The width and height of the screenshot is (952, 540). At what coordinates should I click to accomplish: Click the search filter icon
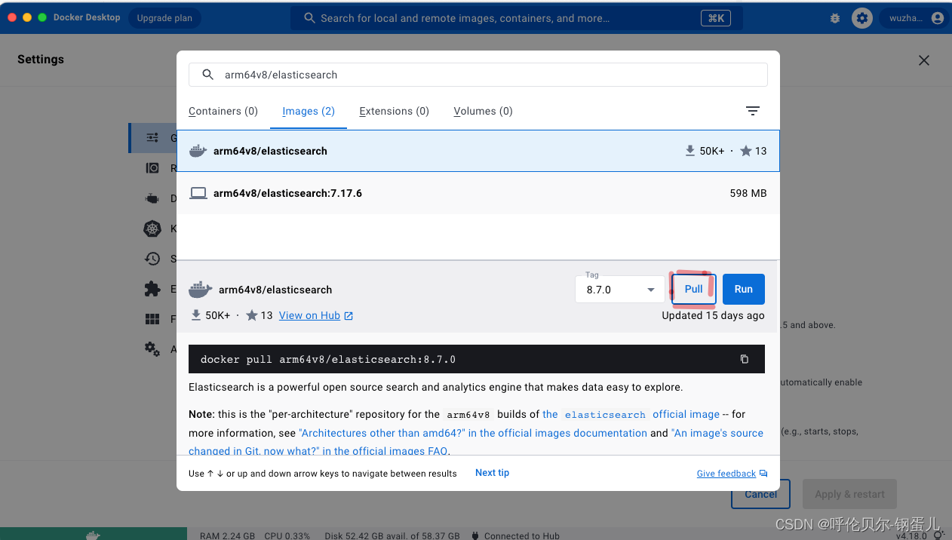coord(752,111)
